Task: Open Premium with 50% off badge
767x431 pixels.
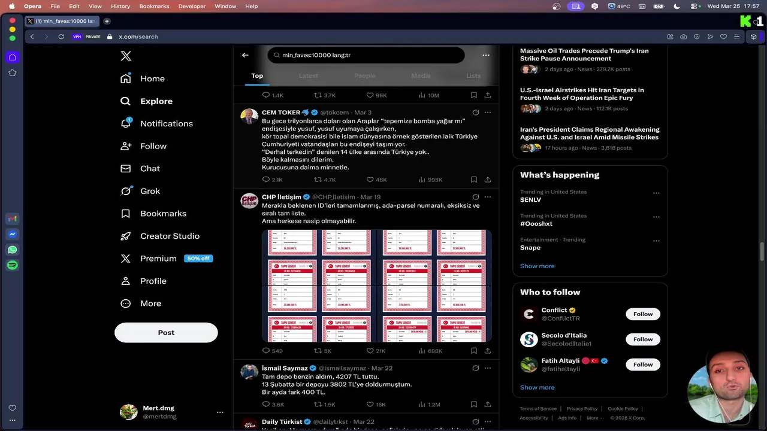Action: click(x=166, y=259)
